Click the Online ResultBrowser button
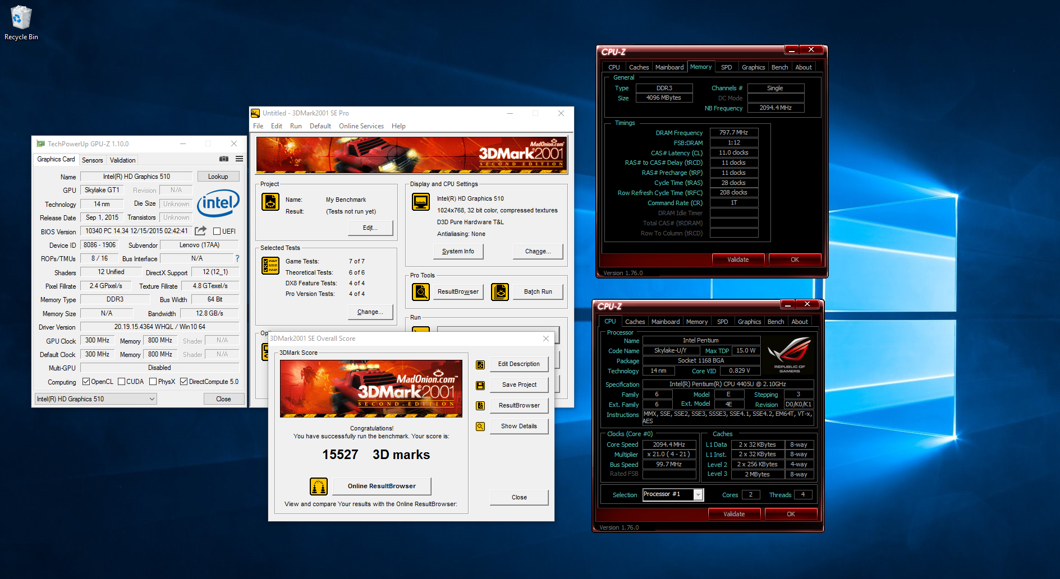This screenshot has height=579, width=1060. point(382,486)
